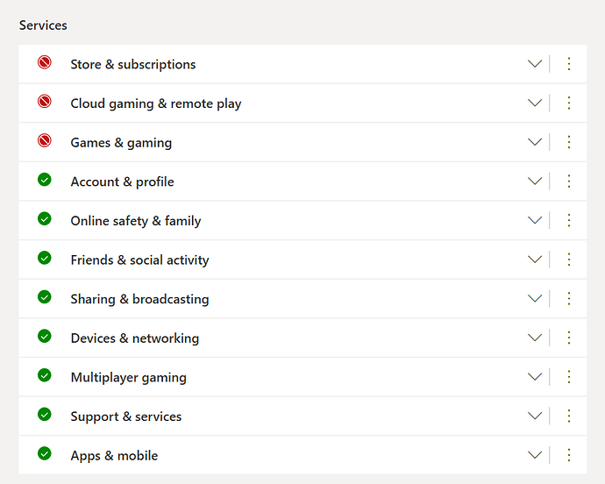Click the Support & services row label
The height and width of the screenshot is (484, 605).
126,416
